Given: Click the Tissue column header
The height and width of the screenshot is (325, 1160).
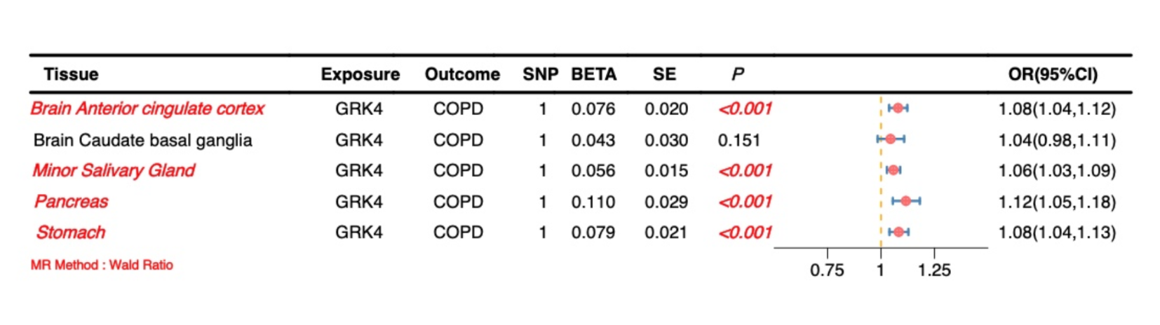Looking at the screenshot, I should (71, 74).
